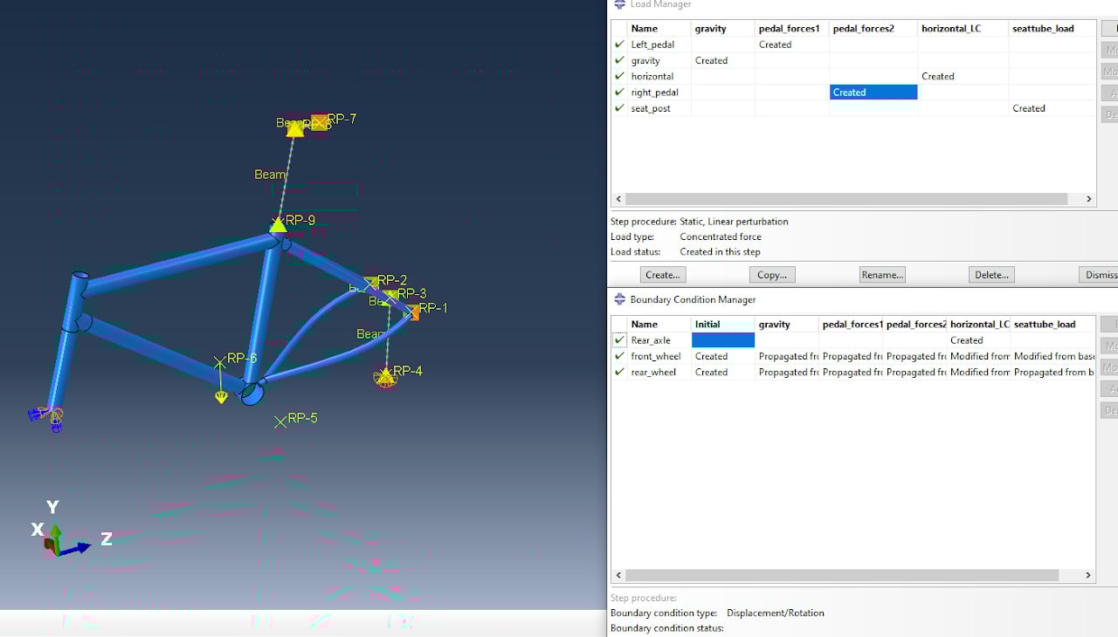This screenshot has width=1118, height=637.
Task: Toggle green checkmark for gravity load
Action: (x=619, y=60)
